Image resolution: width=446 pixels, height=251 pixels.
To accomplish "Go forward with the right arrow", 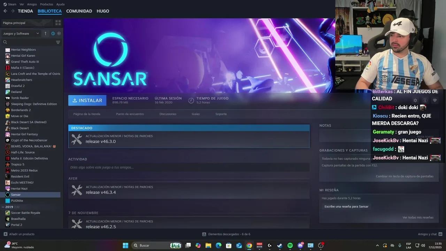I will pos(13,11).
